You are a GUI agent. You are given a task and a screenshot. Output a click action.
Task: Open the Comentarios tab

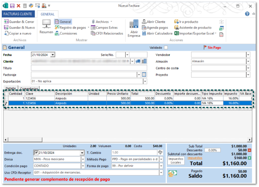pos(29,88)
